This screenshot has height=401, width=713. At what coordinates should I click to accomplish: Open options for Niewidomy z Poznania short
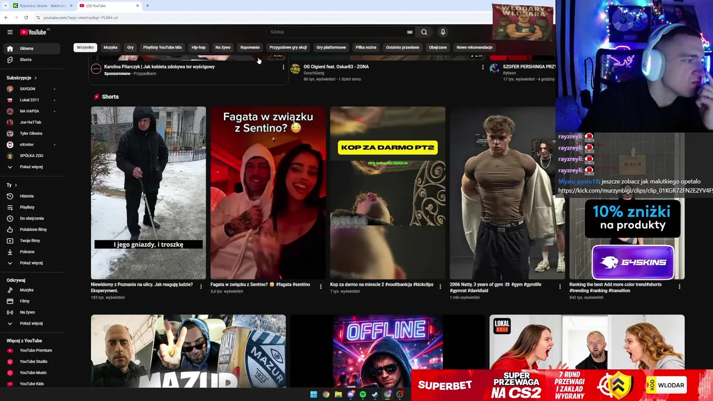click(x=201, y=287)
